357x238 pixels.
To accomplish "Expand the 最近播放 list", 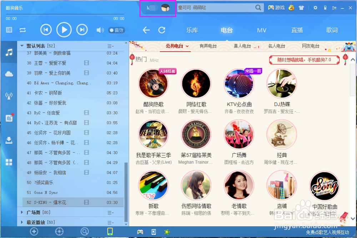I will pos(36,222).
